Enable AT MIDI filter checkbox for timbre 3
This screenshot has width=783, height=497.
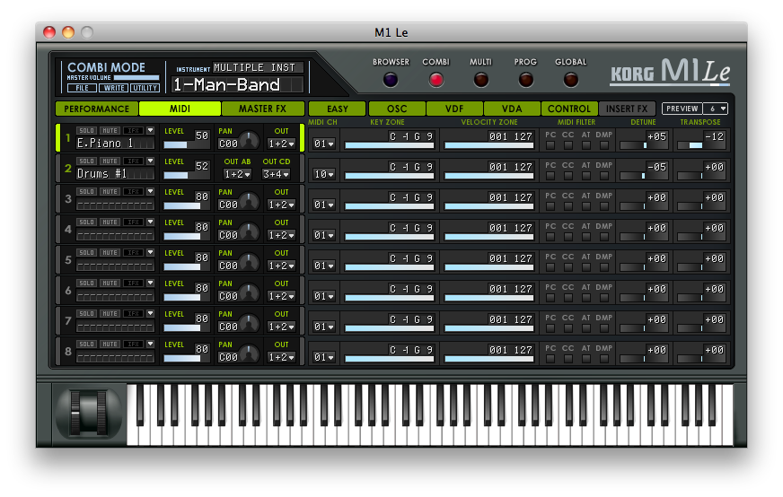click(586, 206)
